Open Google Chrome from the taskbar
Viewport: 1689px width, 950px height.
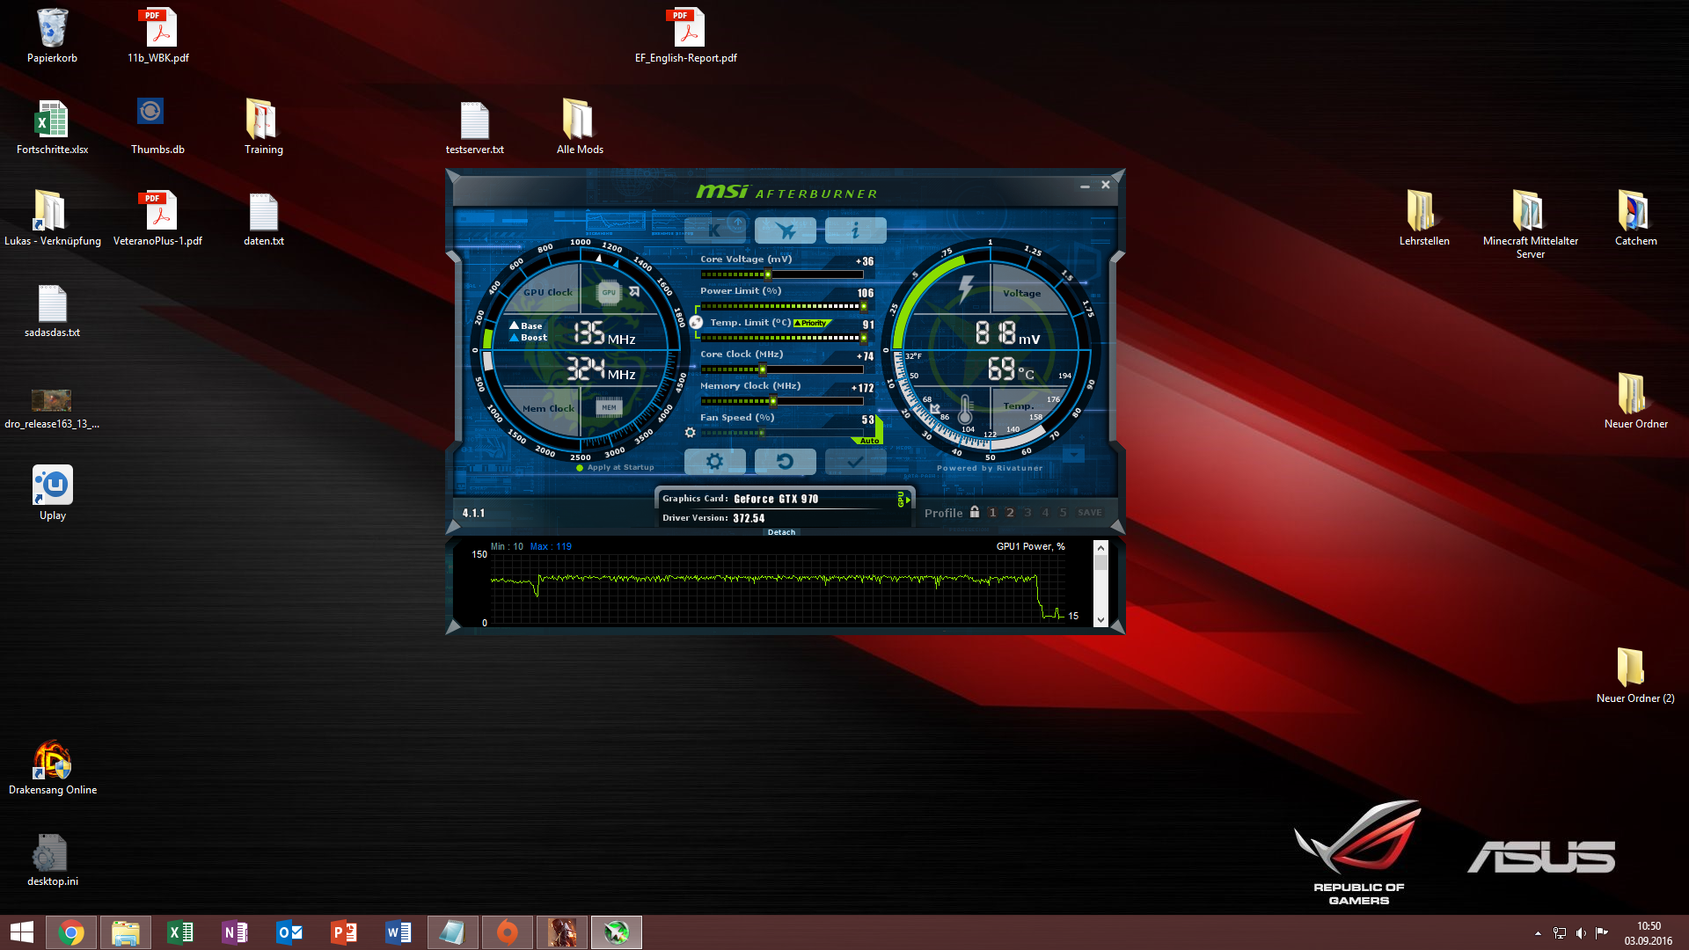coord(71,932)
